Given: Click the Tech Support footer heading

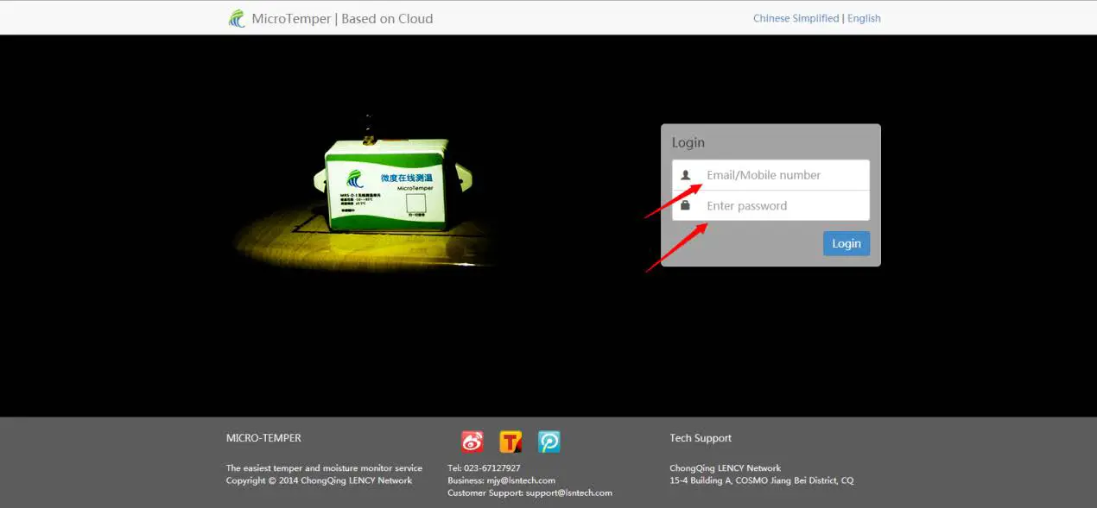Looking at the screenshot, I should click(x=701, y=438).
